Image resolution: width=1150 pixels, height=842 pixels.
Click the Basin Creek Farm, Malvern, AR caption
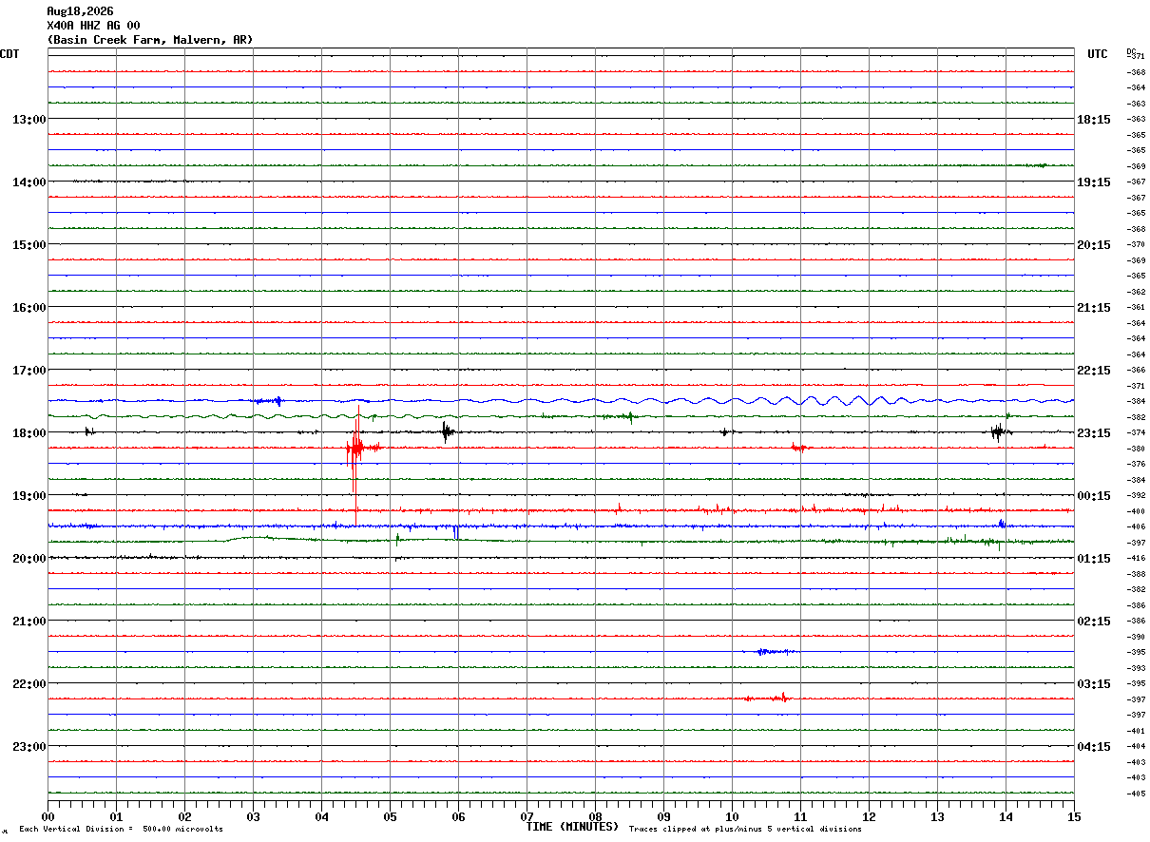[x=149, y=40]
